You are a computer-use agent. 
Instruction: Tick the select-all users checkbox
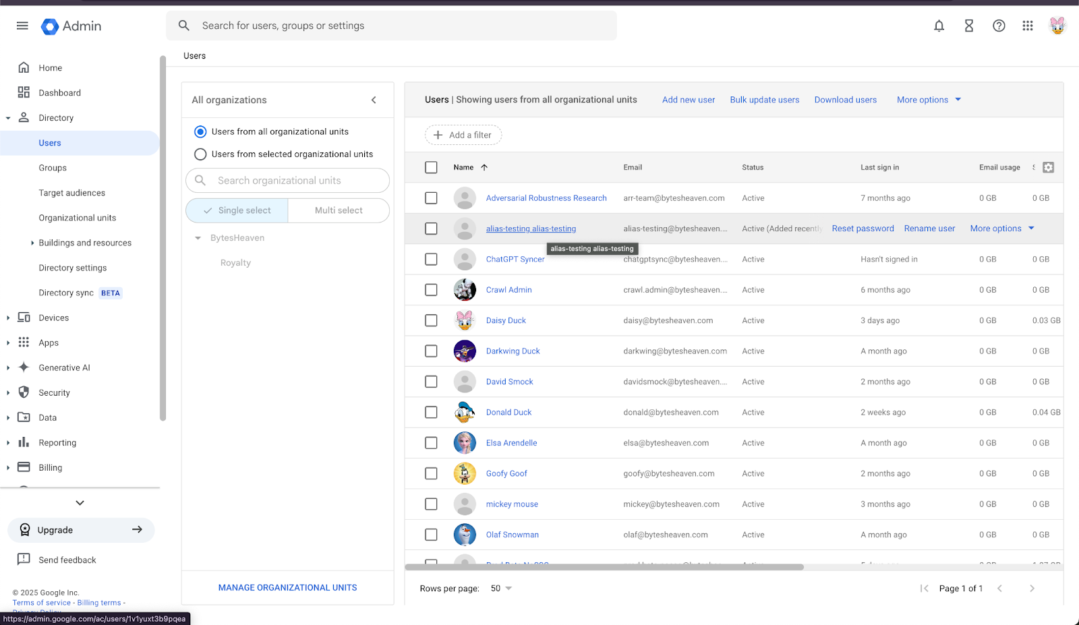[431, 167]
